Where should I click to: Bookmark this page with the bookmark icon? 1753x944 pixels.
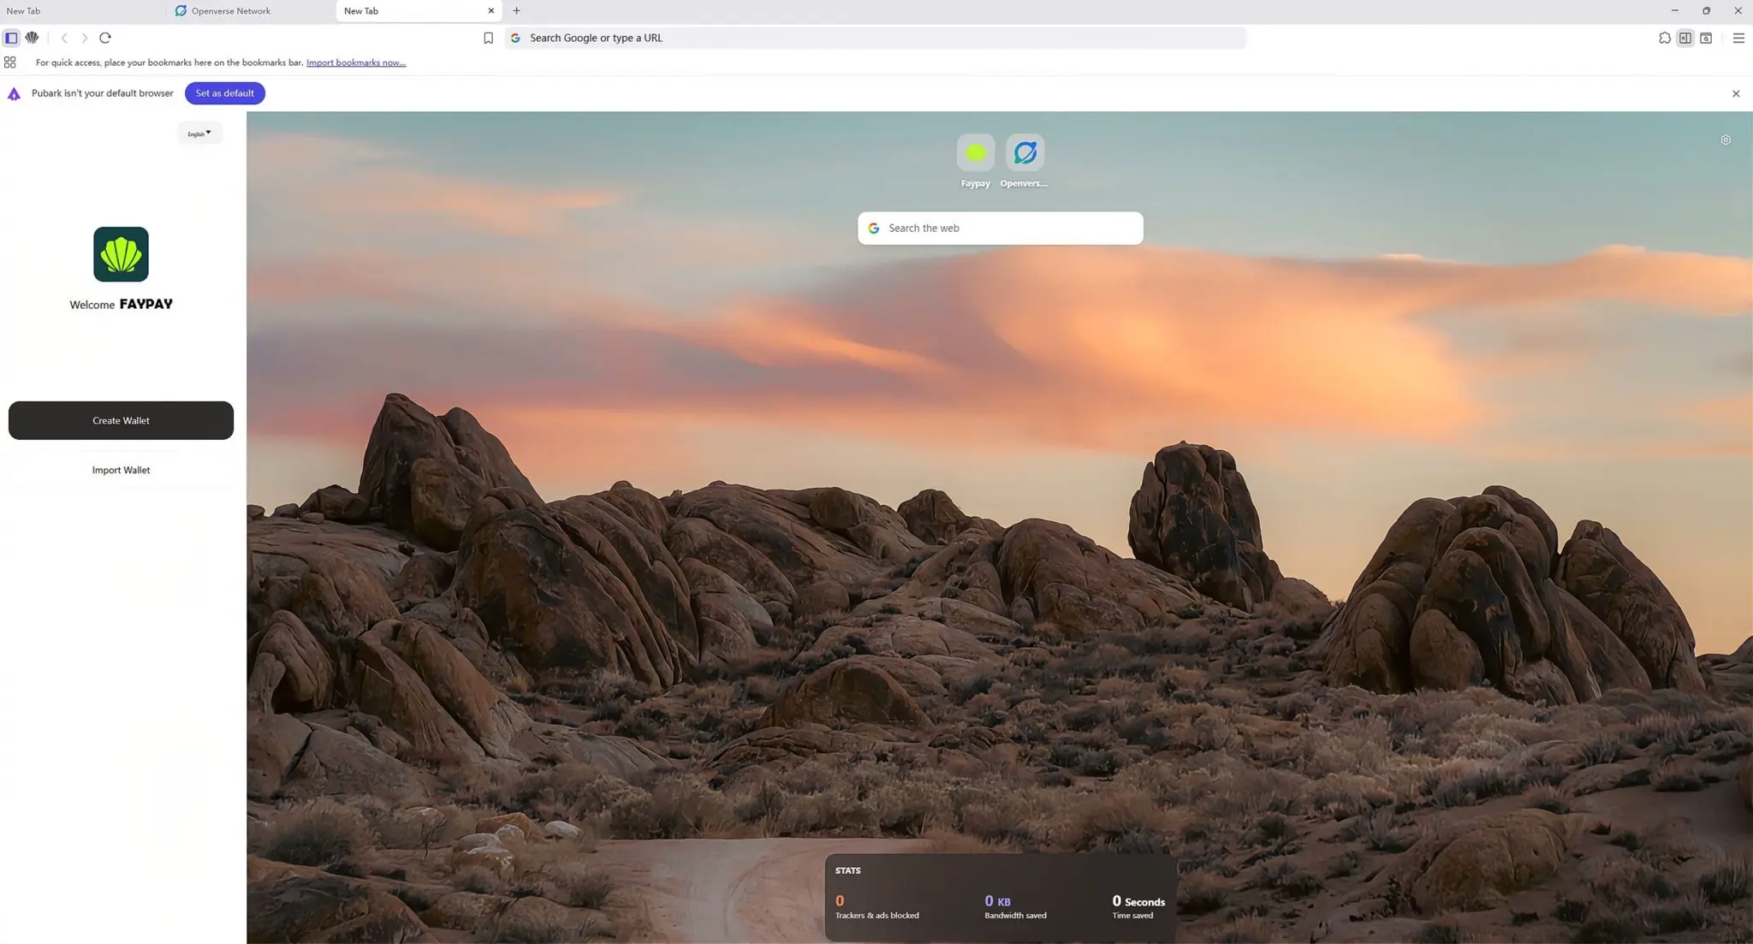click(488, 38)
